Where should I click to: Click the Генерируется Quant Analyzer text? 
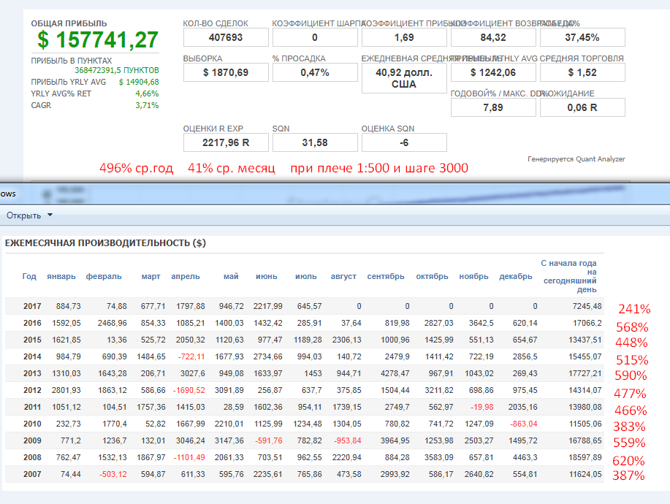[x=576, y=159]
